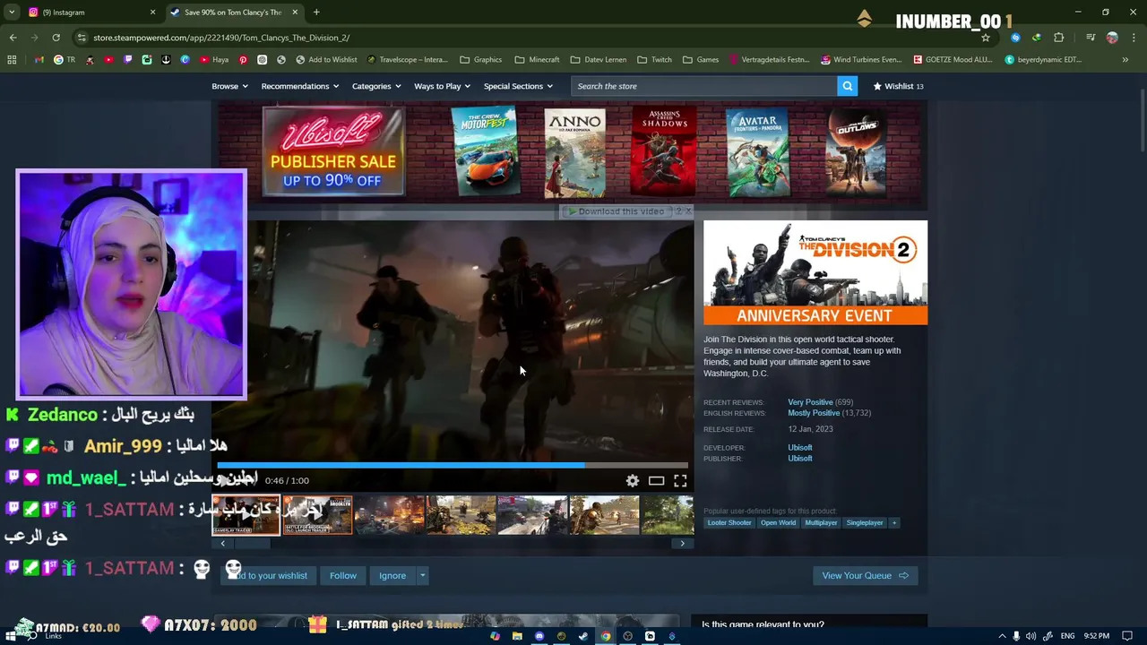Go back using the browser back arrow
The height and width of the screenshot is (645, 1147).
(x=13, y=38)
